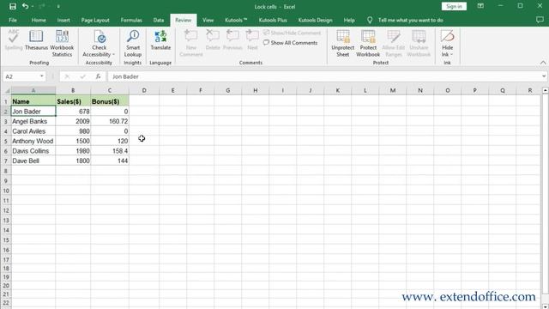
Task: Open the Thesaurus
Action: [36, 40]
